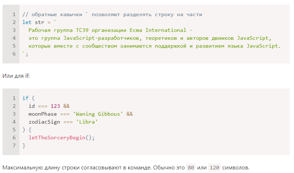
Task: Click the 'id === 123 &&' line
Action: pyautogui.click(x=49, y=106)
